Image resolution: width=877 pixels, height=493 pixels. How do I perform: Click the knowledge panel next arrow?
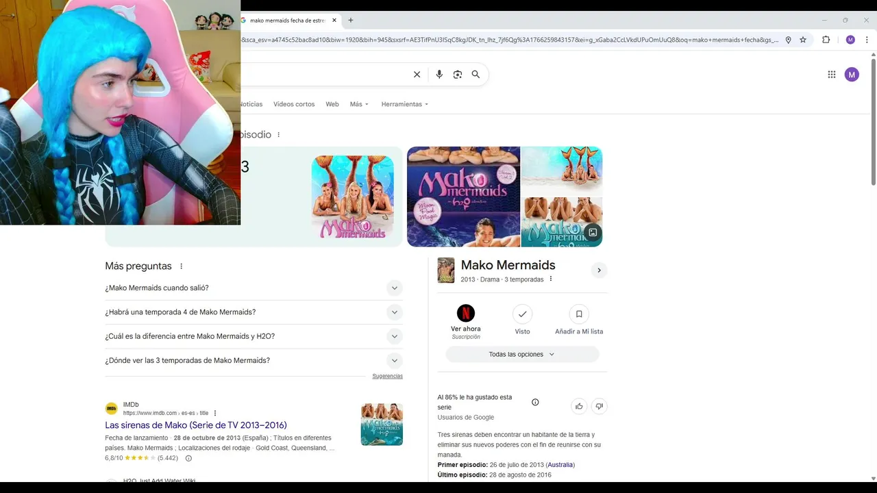pos(599,270)
